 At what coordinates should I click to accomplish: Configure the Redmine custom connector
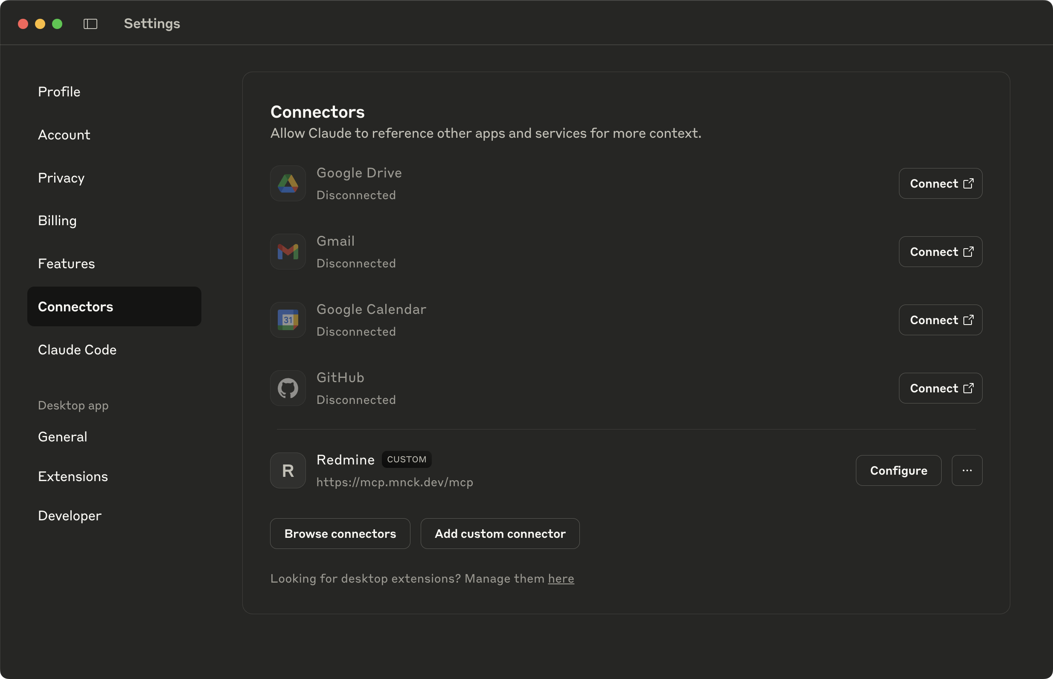pyautogui.click(x=898, y=470)
